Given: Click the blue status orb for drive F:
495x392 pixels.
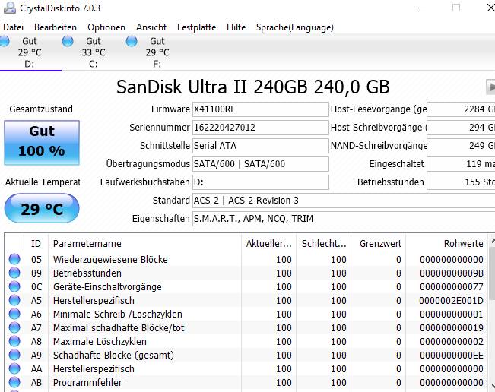Looking at the screenshot, I should pyautogui.click(x=132, y=41).
